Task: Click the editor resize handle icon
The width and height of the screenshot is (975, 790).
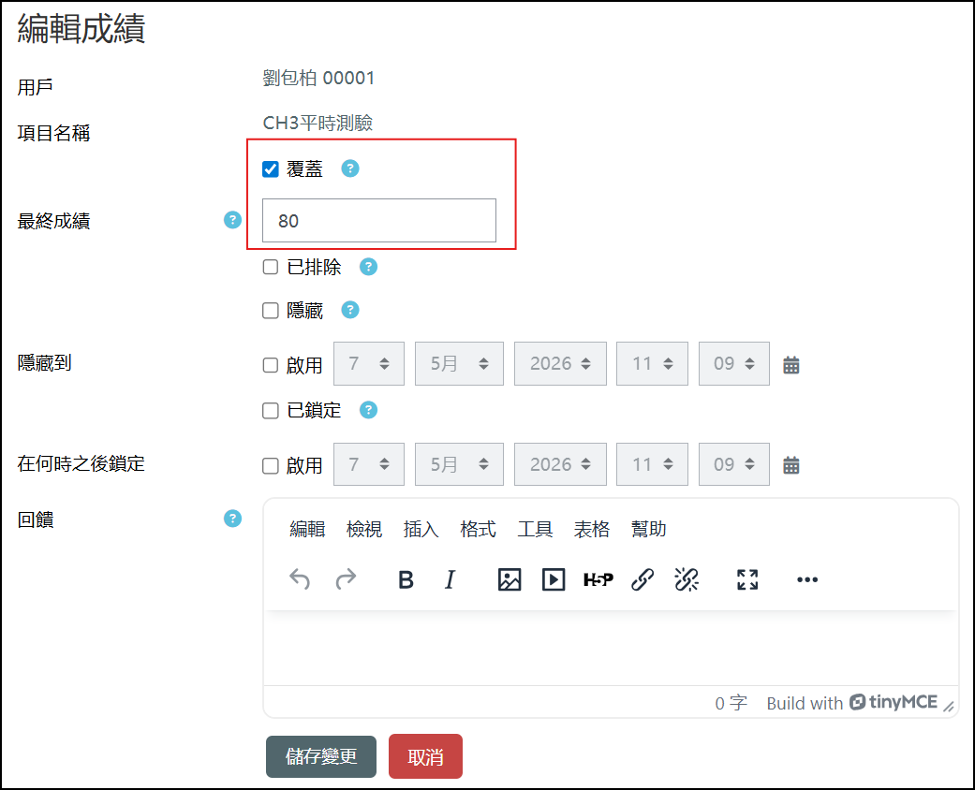Action: point(949,706)
